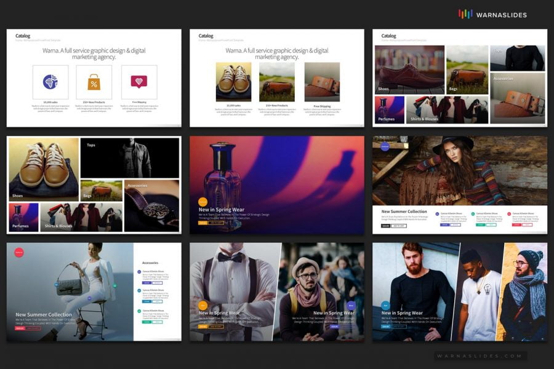Image resolution: width=554 pixels, height=369 pixels.
Task: Click the WarnaSlides colorful bars logo icon
Action: 465,14
